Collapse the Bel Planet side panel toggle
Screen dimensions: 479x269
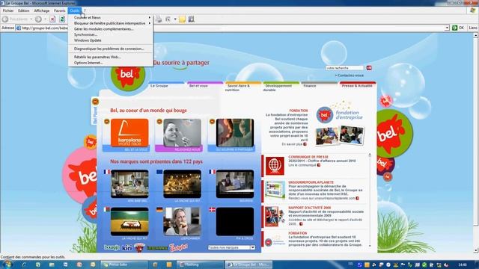[x=95, y=102]
